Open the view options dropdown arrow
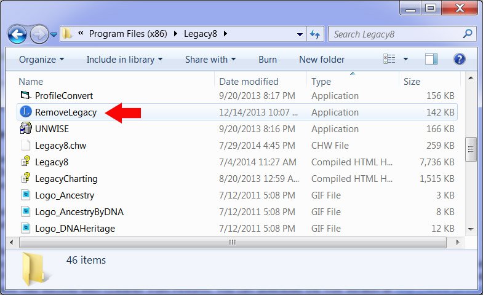The height and width of the screenshot is (295, 483). (x=405, y=59)
